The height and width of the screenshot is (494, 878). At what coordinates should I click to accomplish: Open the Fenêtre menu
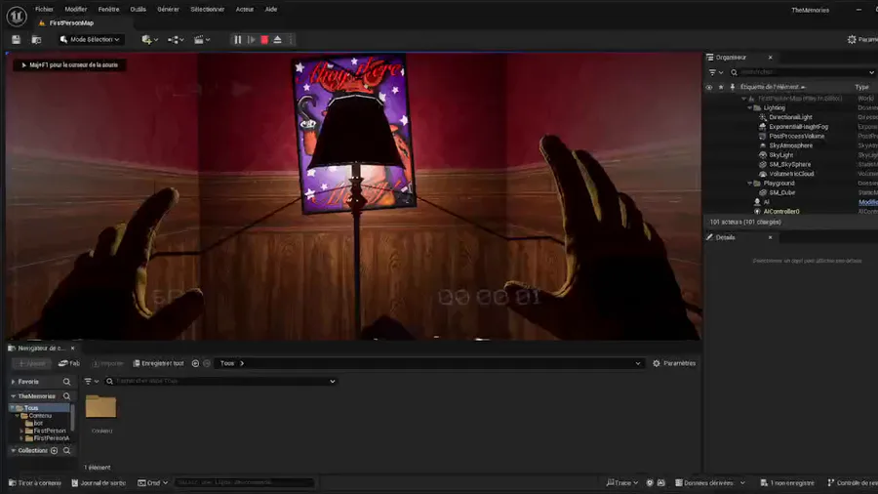pos(108,10)
